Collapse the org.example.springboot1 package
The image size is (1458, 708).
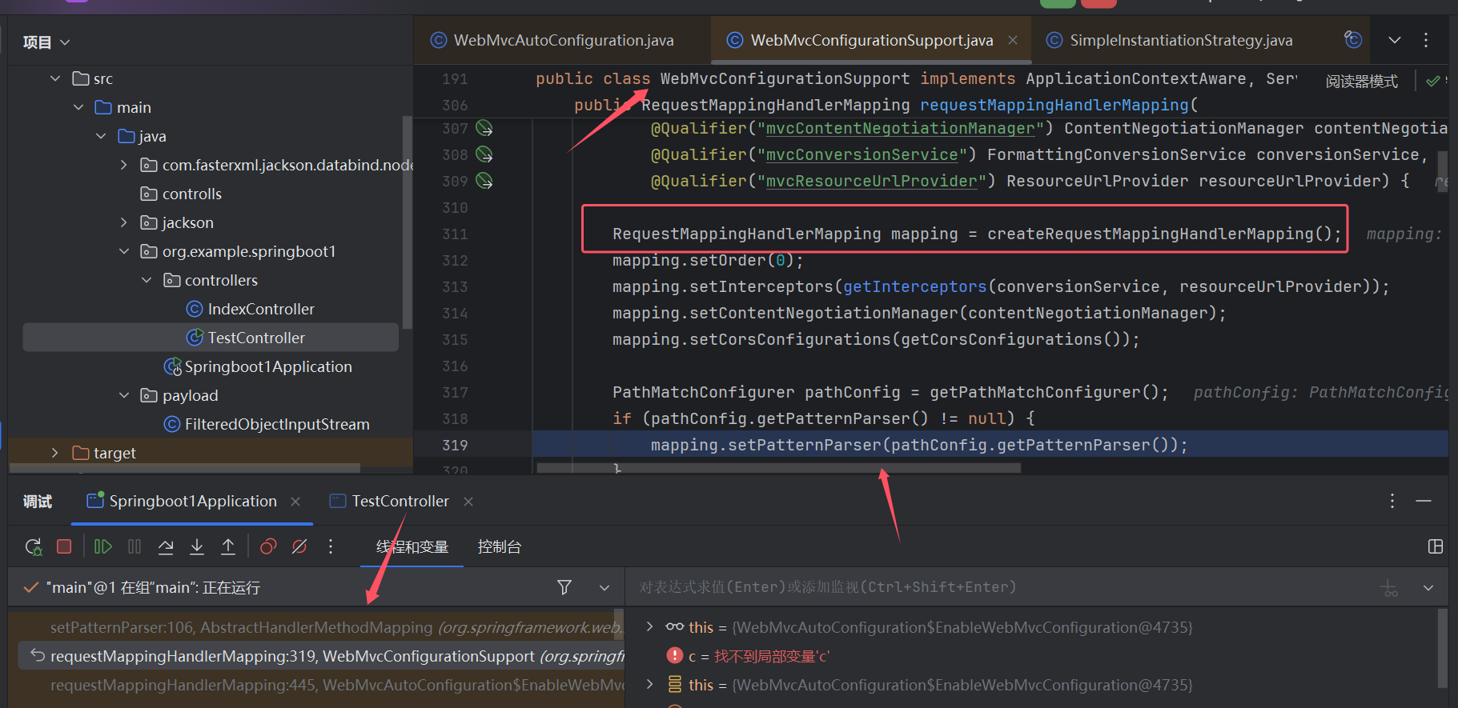[x=123, y=251]
